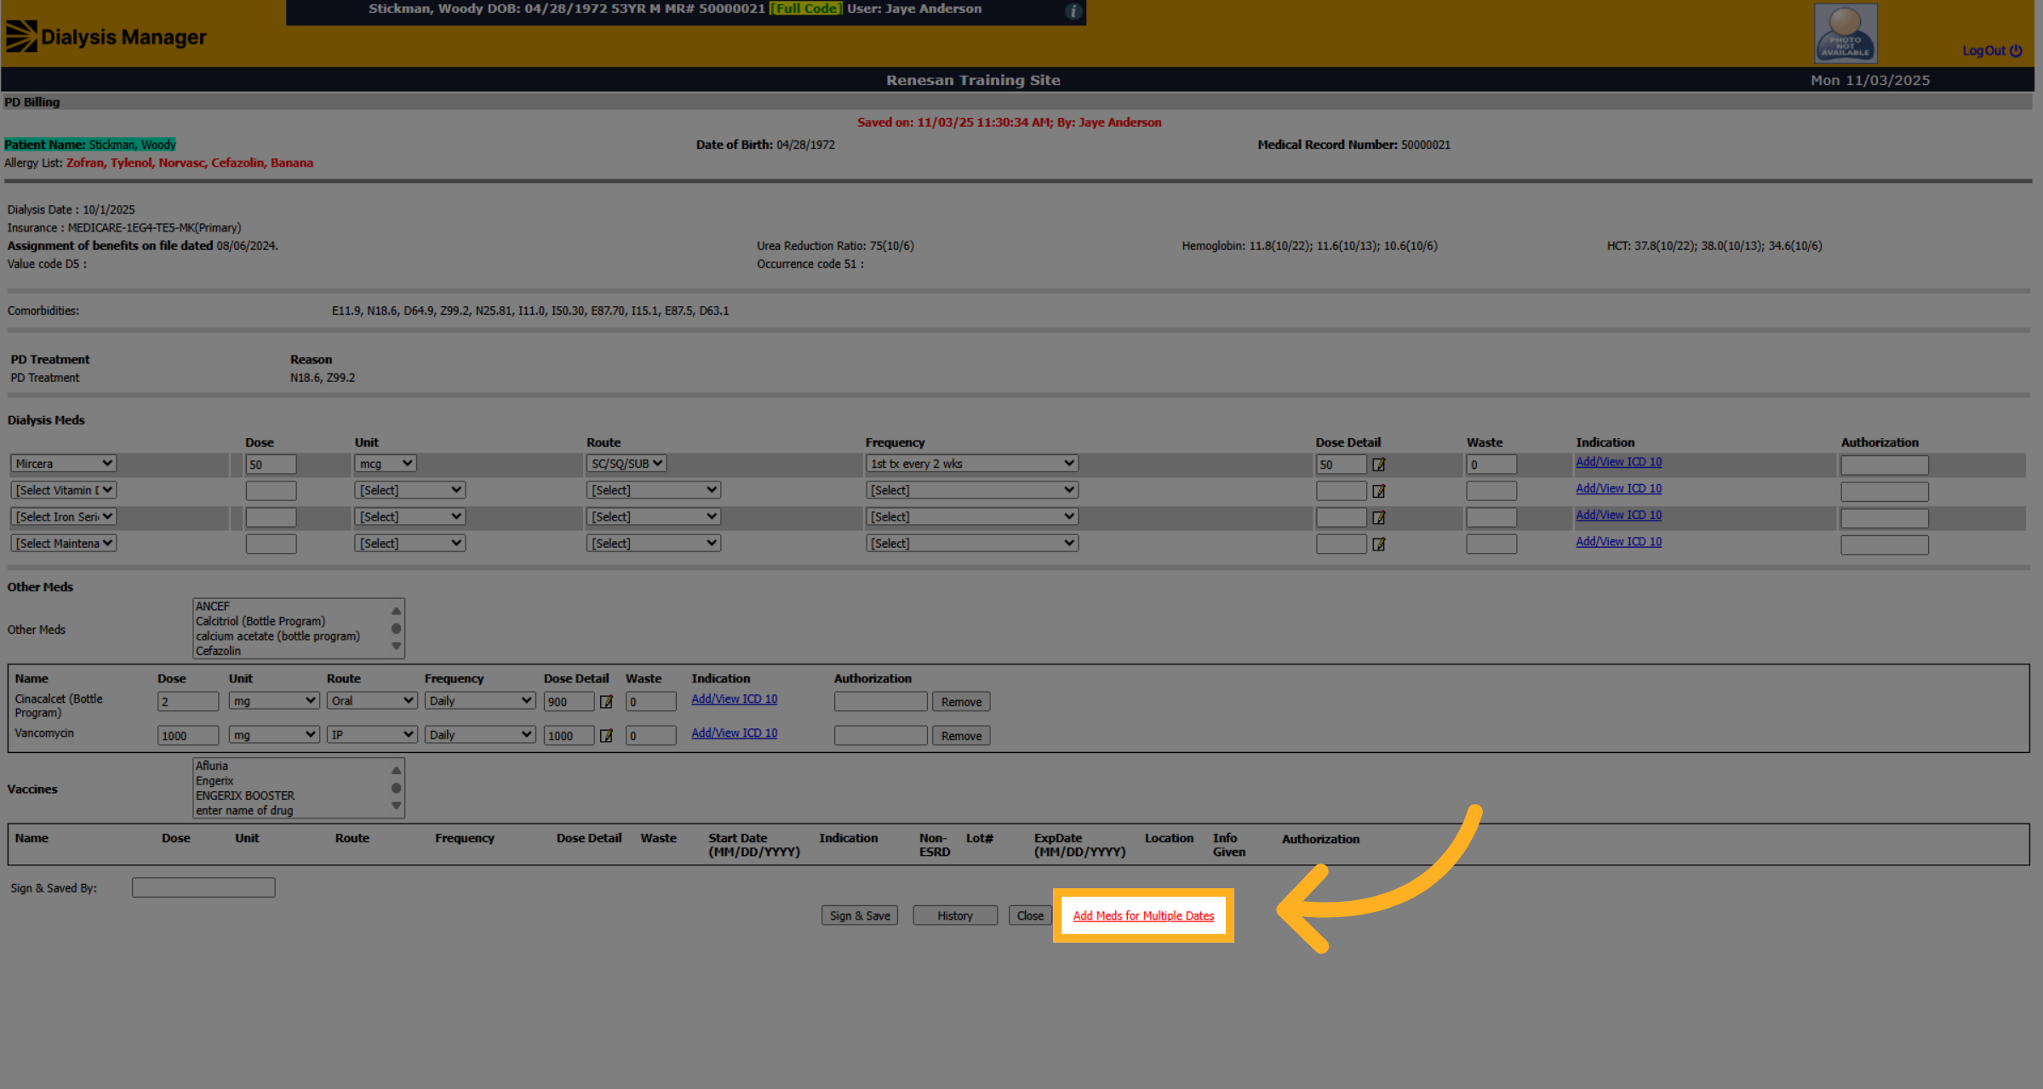Screen dimensions: 2043x1089
Task: Open the Select Iron Series dropdown
Action: pyautogui.click(x=64, y=516)
